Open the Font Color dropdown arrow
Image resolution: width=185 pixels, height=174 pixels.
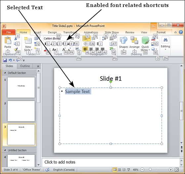[x=50, y=49]
